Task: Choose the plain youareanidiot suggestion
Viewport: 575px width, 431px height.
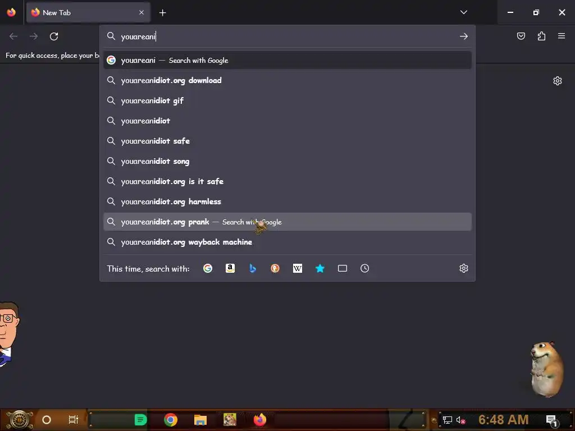Action: coord(287,121)
